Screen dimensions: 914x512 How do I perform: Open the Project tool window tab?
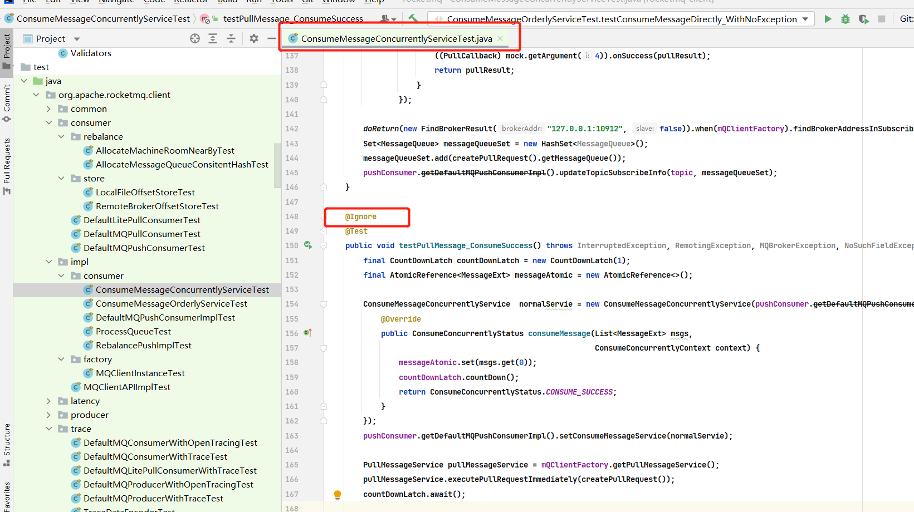[x=7, y=51]
